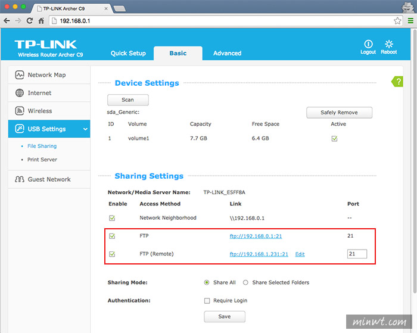The image size is (417, 333).
Task: Click the \\192.168.0.1 link text
Action: 247,218
